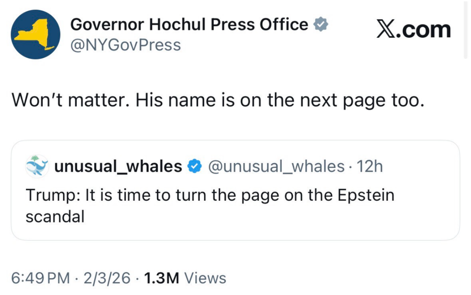Click the 12h timestamp on the quoted post
The width and height of the screenshot is (471, 295).
coord(370,166)
